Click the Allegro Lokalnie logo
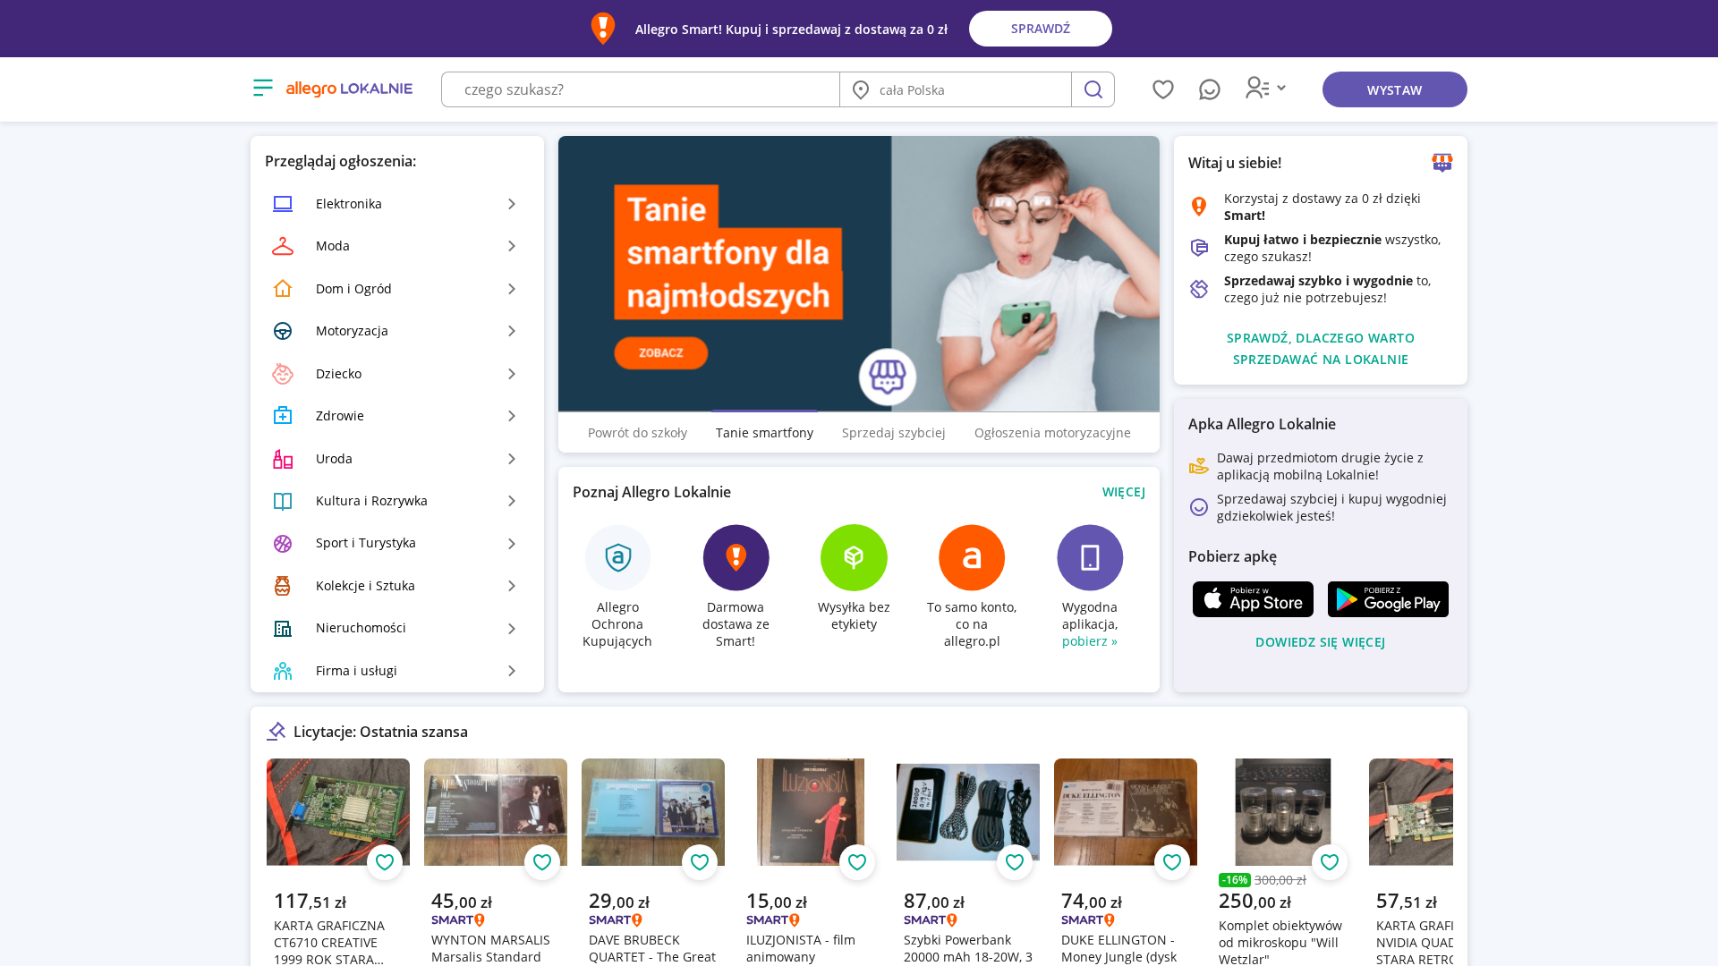Viewport: 1718px width, 966px height. [x=349, y=89]
